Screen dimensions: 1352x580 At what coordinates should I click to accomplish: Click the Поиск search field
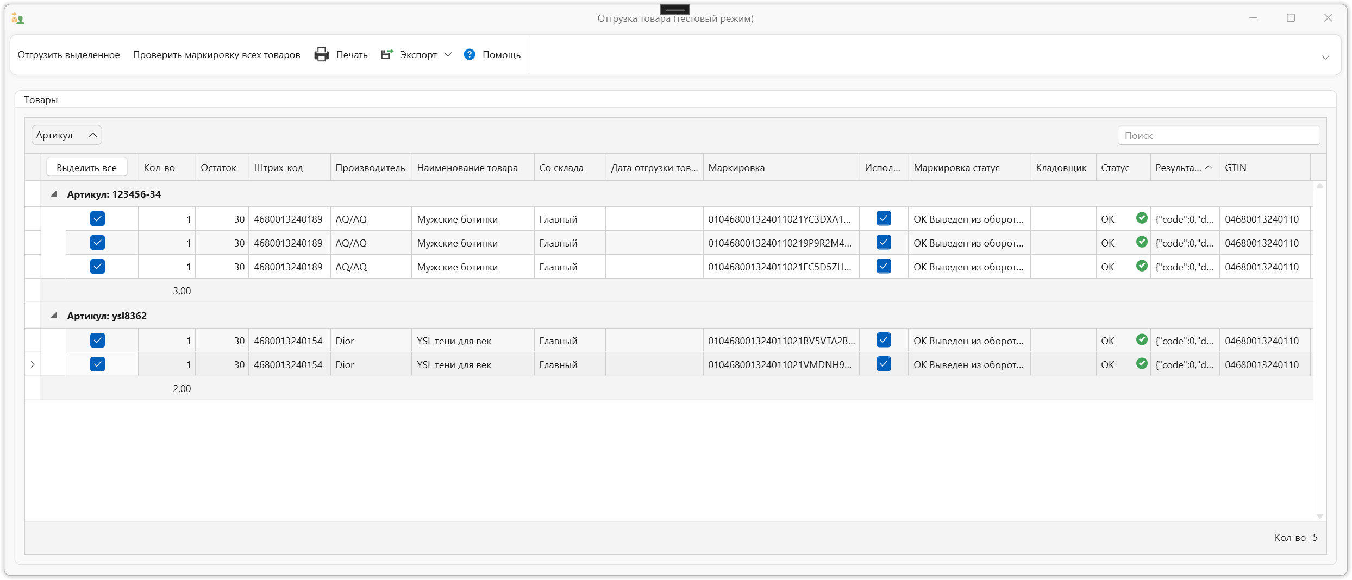1218,136
